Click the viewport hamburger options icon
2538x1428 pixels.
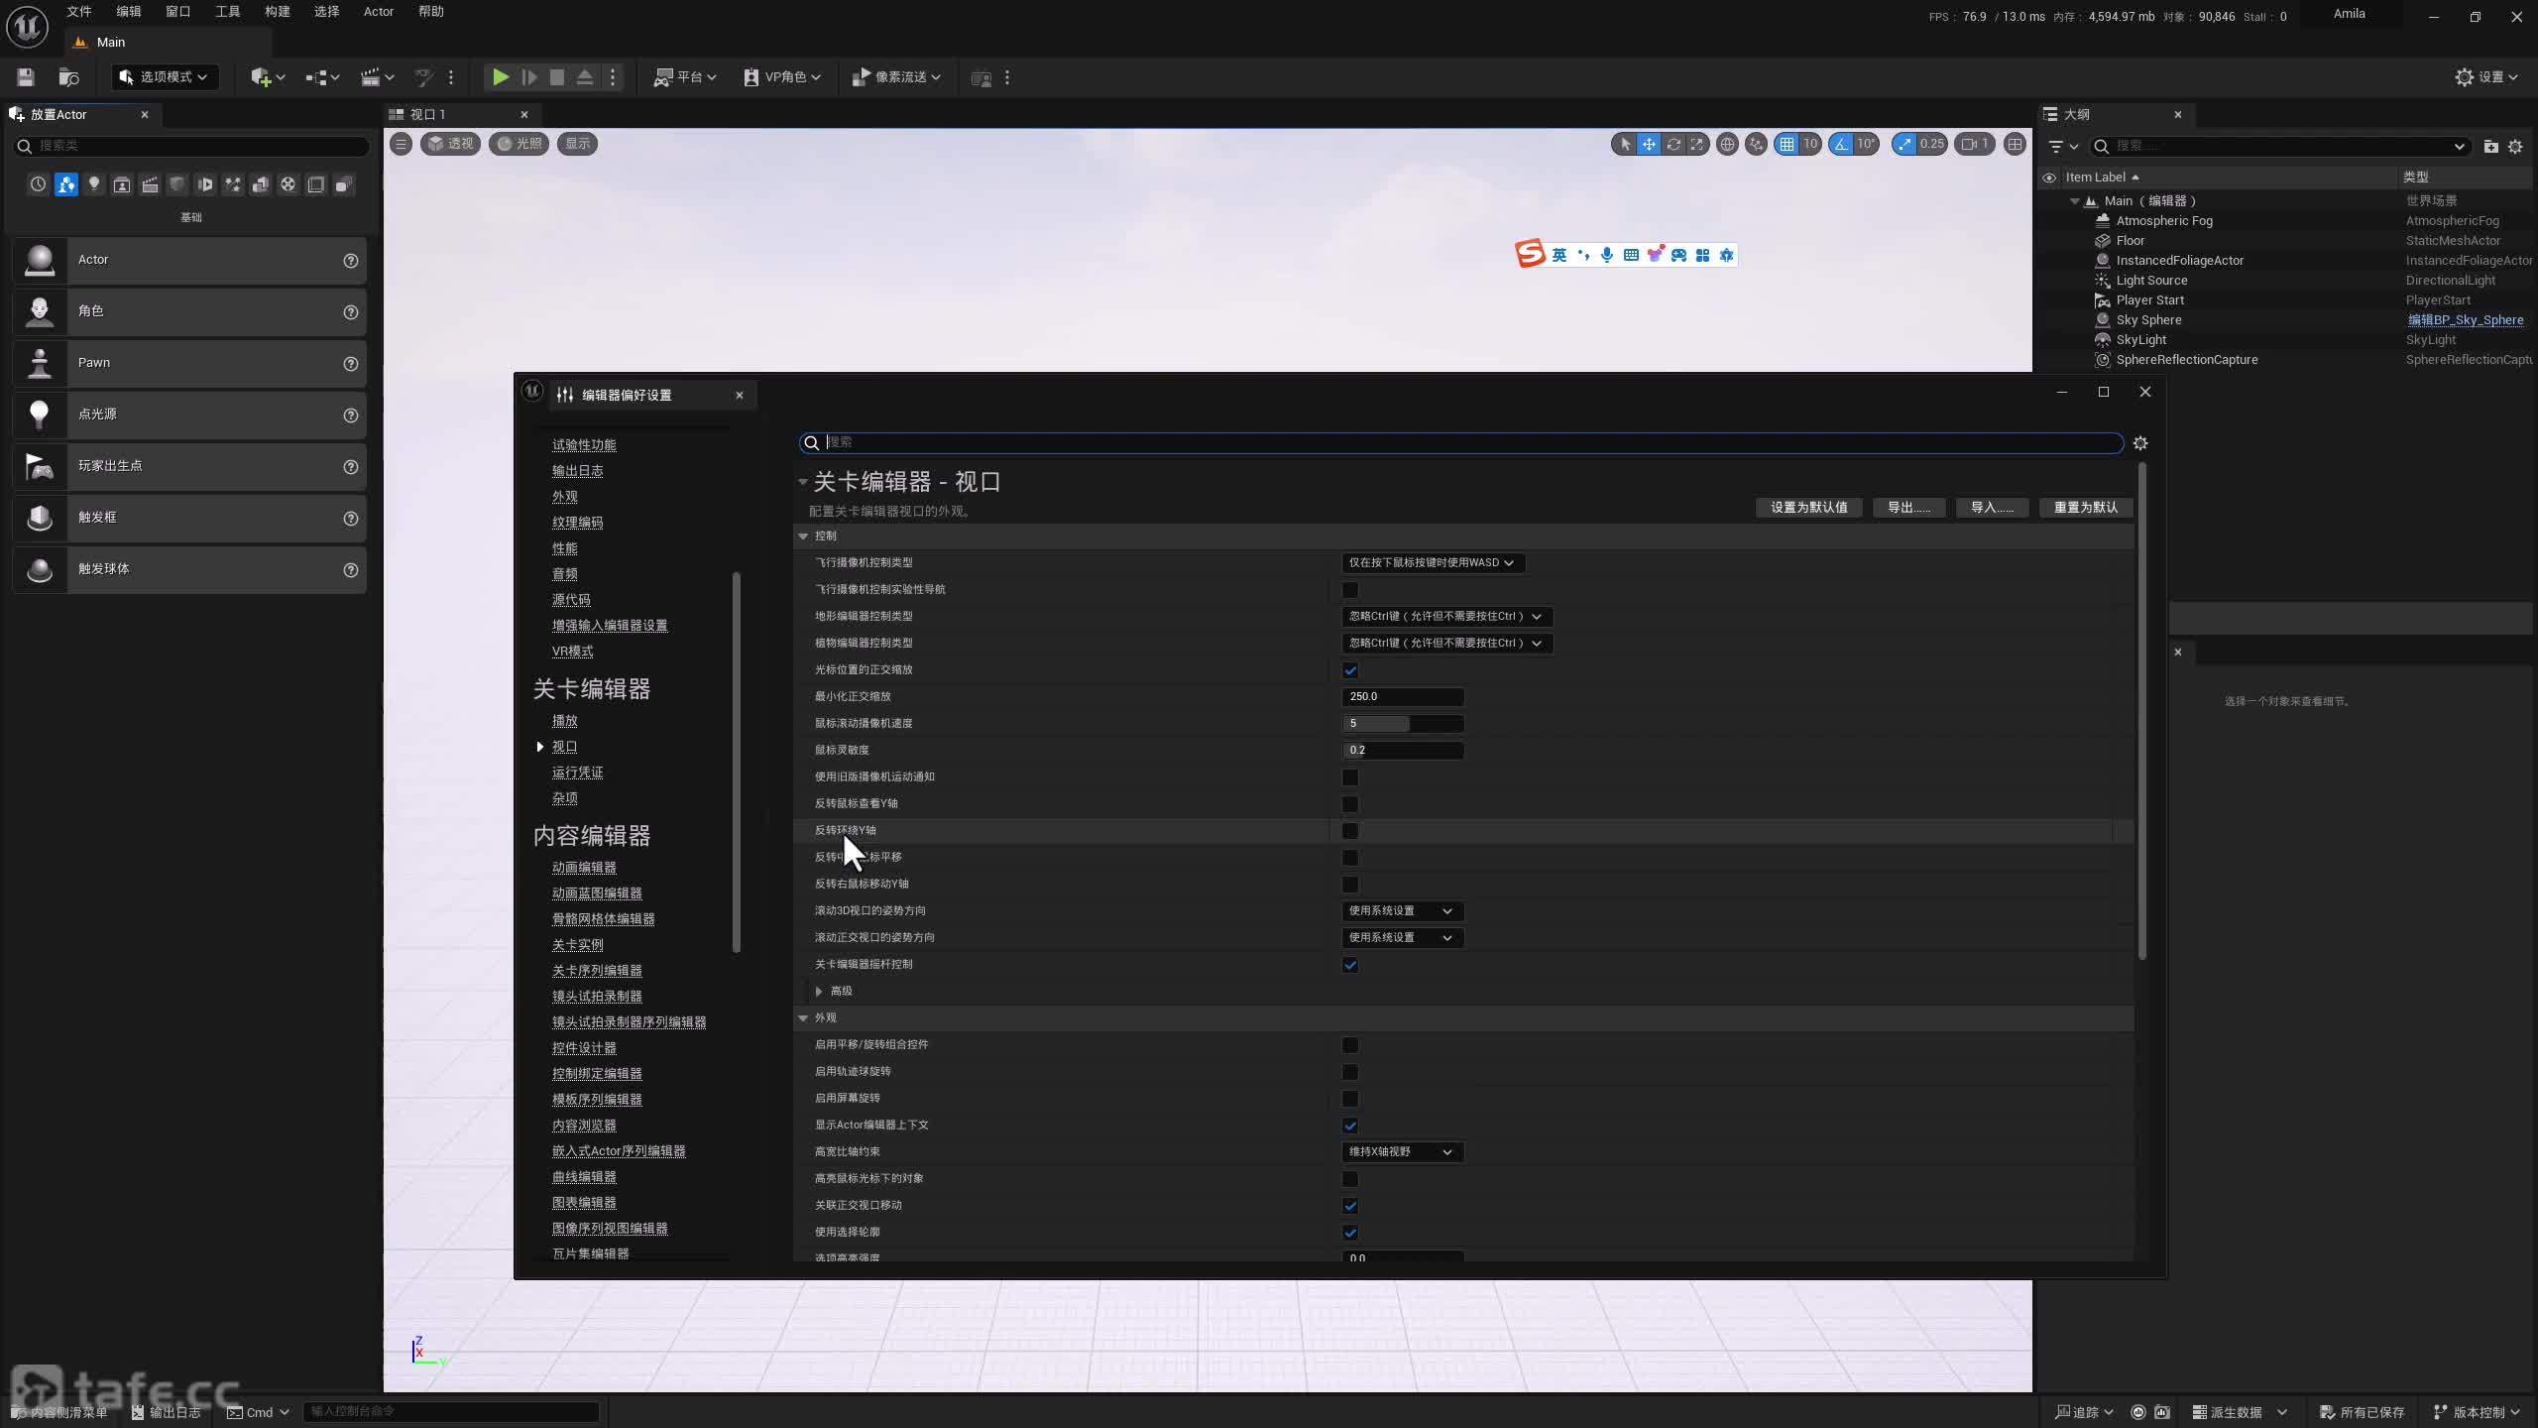pos(401,144)
